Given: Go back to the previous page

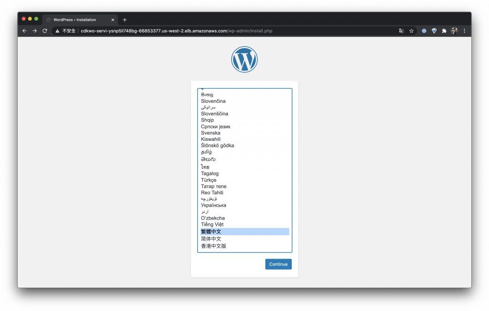Looking at the screenshot, I should (x=25, y=31).
